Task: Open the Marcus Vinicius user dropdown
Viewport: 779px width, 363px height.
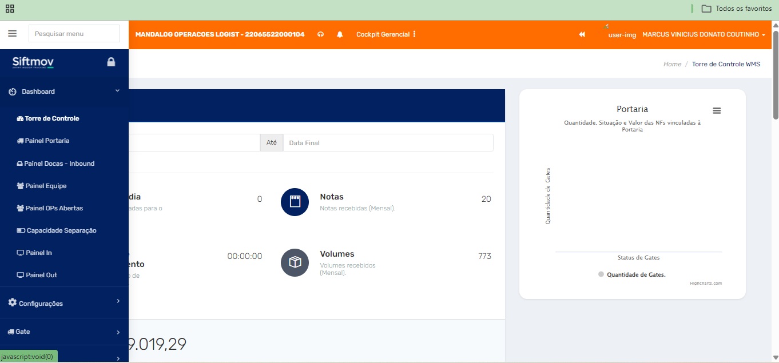Action: pyautogui.click(x=704, y=35)
